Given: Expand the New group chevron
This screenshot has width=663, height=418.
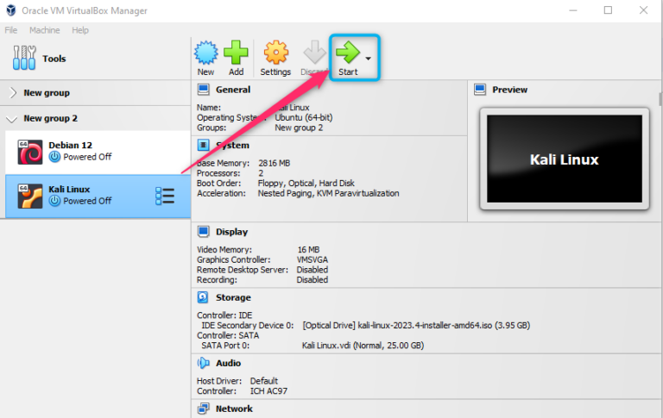Looking at the screenshot, I should [x=12, y=93].
